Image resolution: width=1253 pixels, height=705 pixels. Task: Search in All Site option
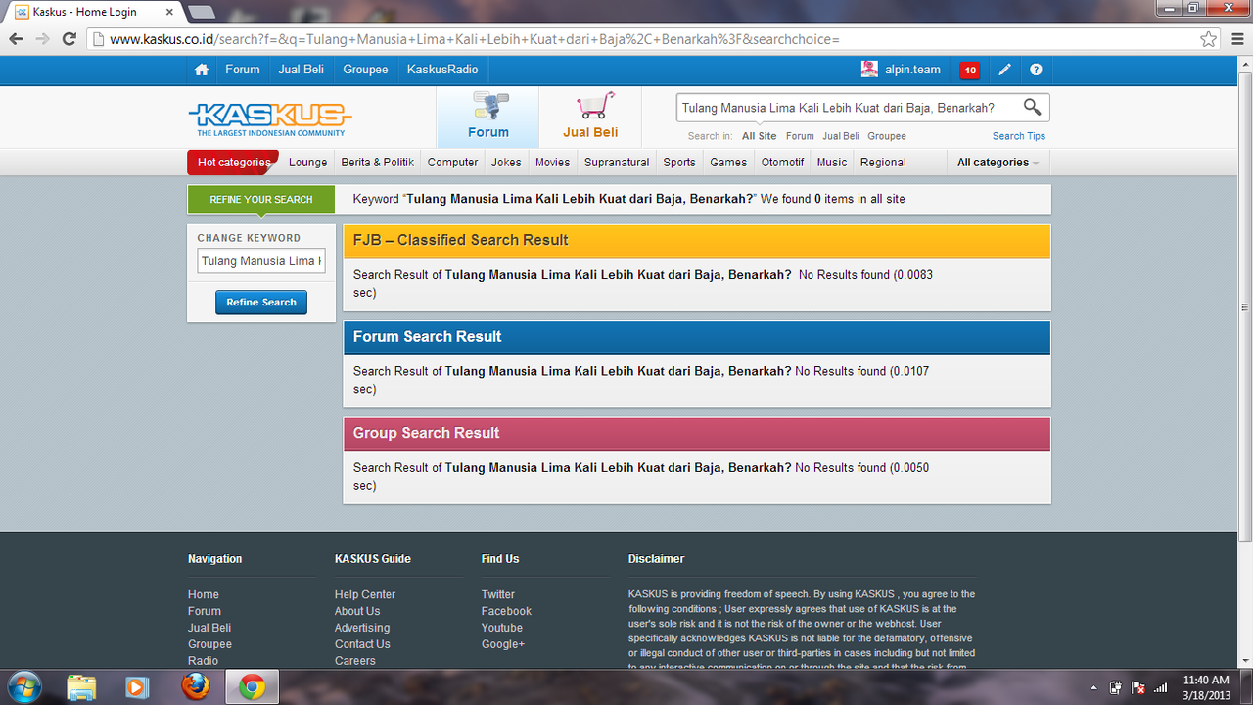pos(760,136)
